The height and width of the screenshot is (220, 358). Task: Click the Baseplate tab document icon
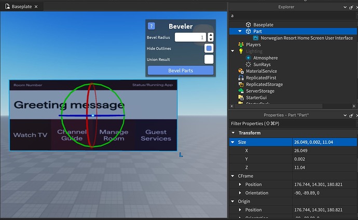(8, 6)
